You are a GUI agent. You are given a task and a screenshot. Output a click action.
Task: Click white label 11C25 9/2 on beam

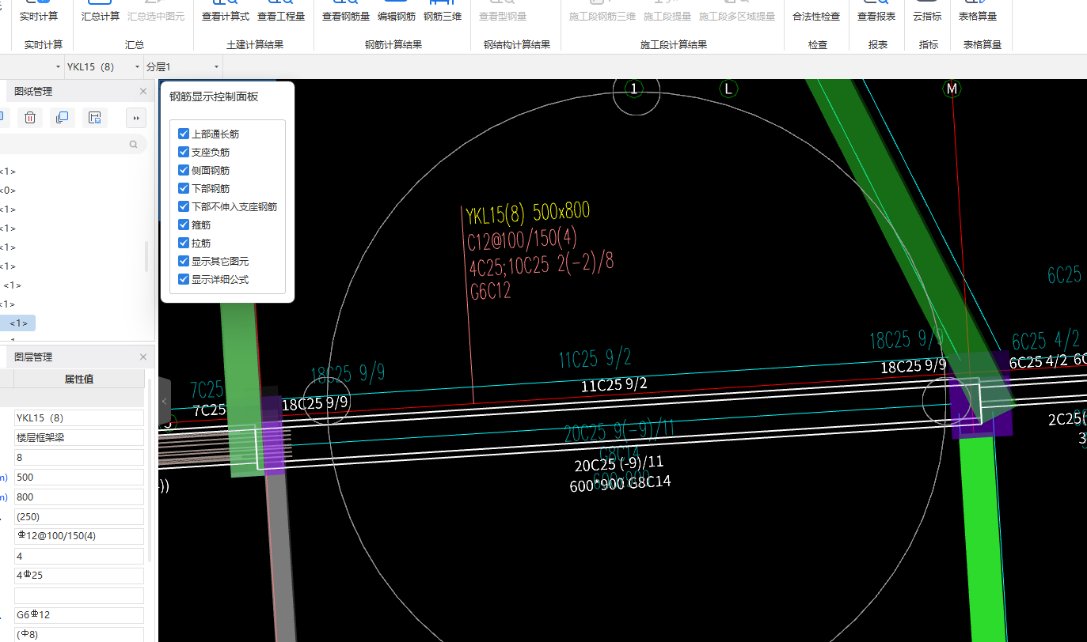pos(614,384)
